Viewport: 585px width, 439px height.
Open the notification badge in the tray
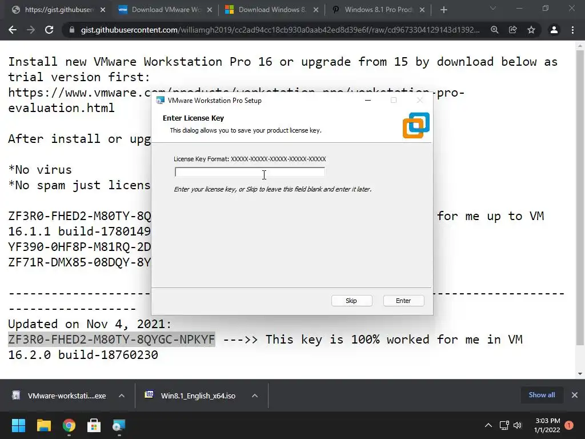click(x=569, y=425)
